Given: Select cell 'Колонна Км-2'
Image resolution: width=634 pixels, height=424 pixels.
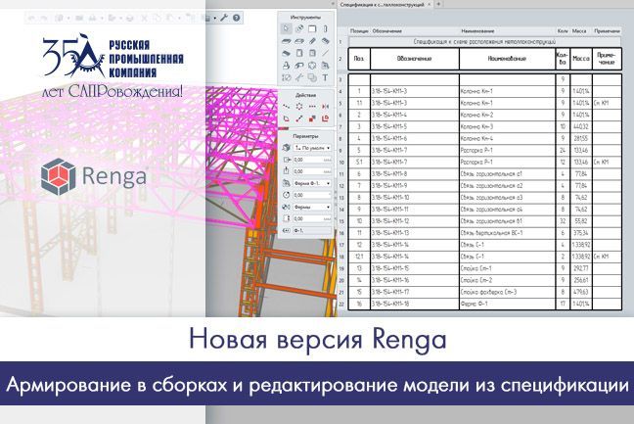Looking at the screenshot, I should pyautogui.click(x=508, y=115).
